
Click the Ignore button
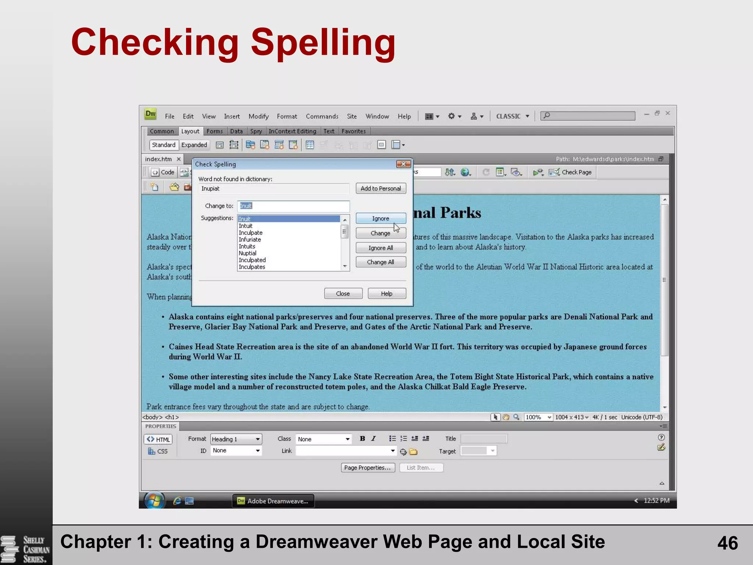(x=381, y=218)
